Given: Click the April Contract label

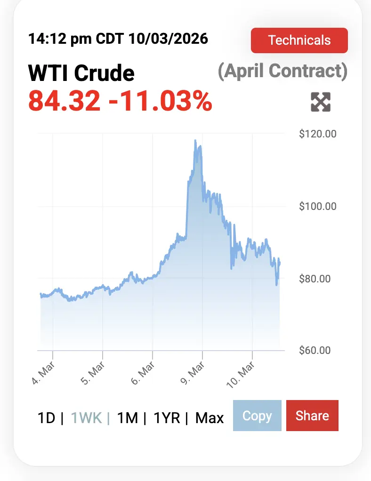Looking at the screenshot, I should click(282, 71).
